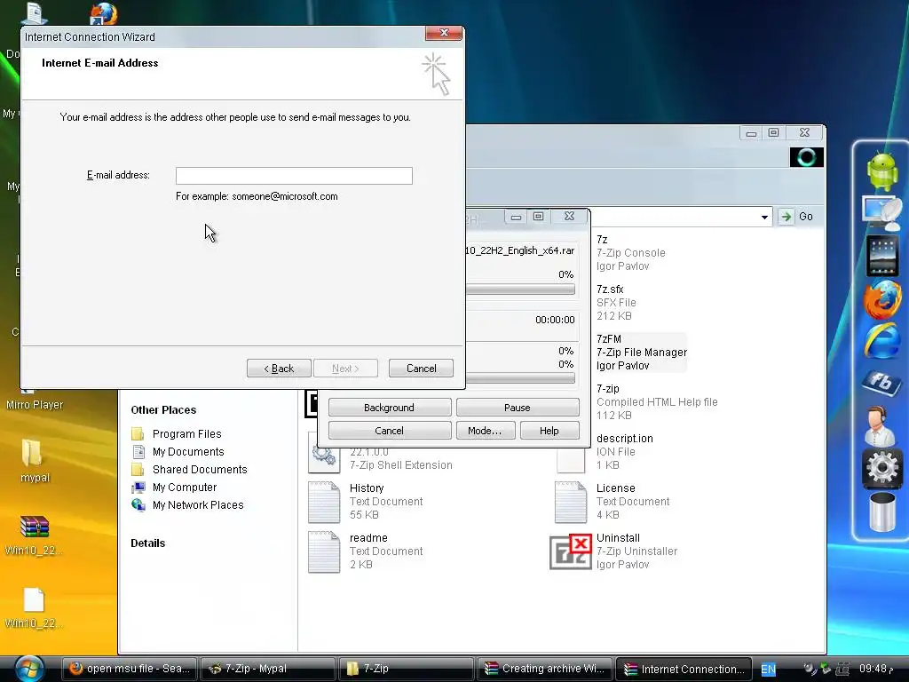Launch Firefox from the side dock
909x682 pixels.
(x=881, y=299)
